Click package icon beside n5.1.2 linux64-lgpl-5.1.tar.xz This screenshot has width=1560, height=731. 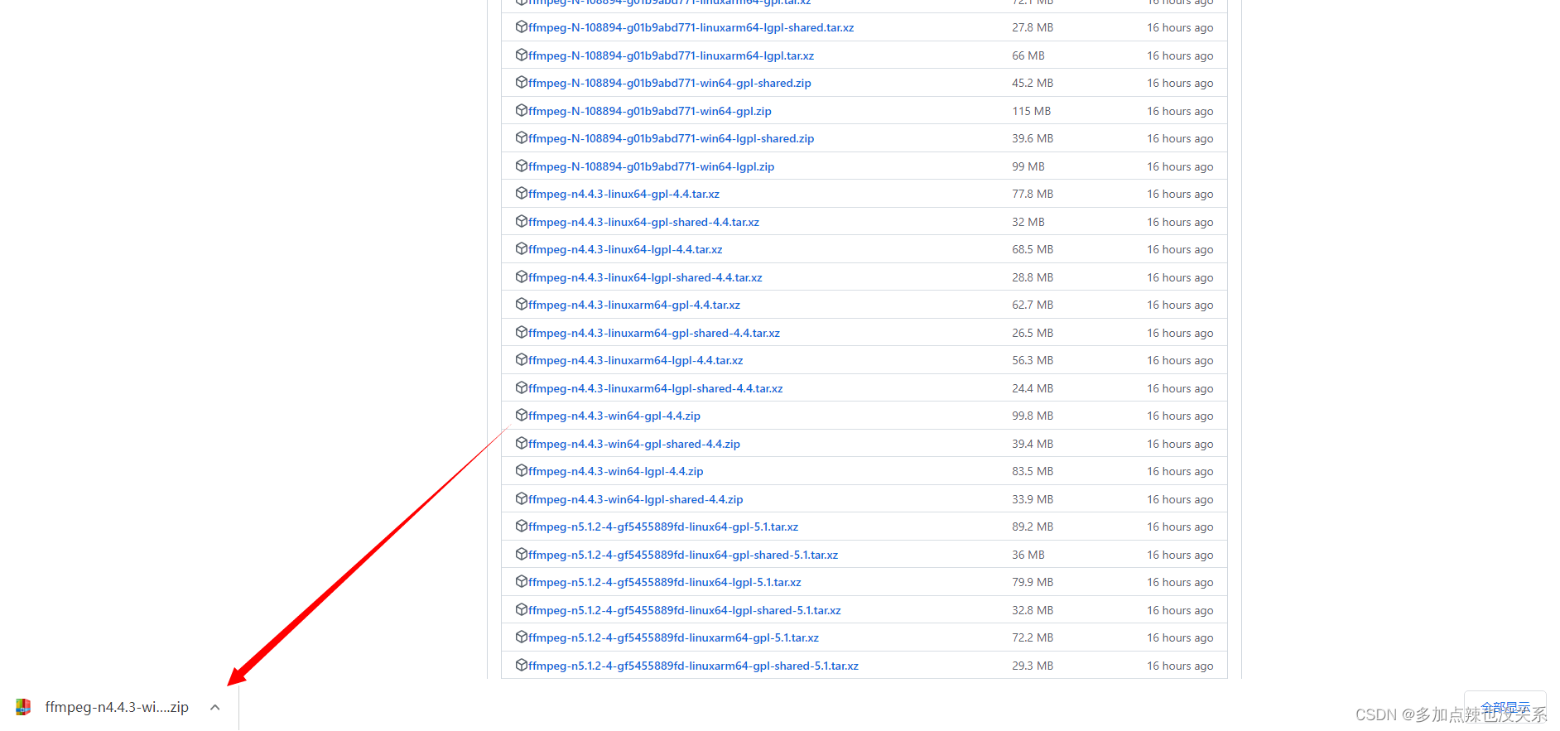point(522,581)
